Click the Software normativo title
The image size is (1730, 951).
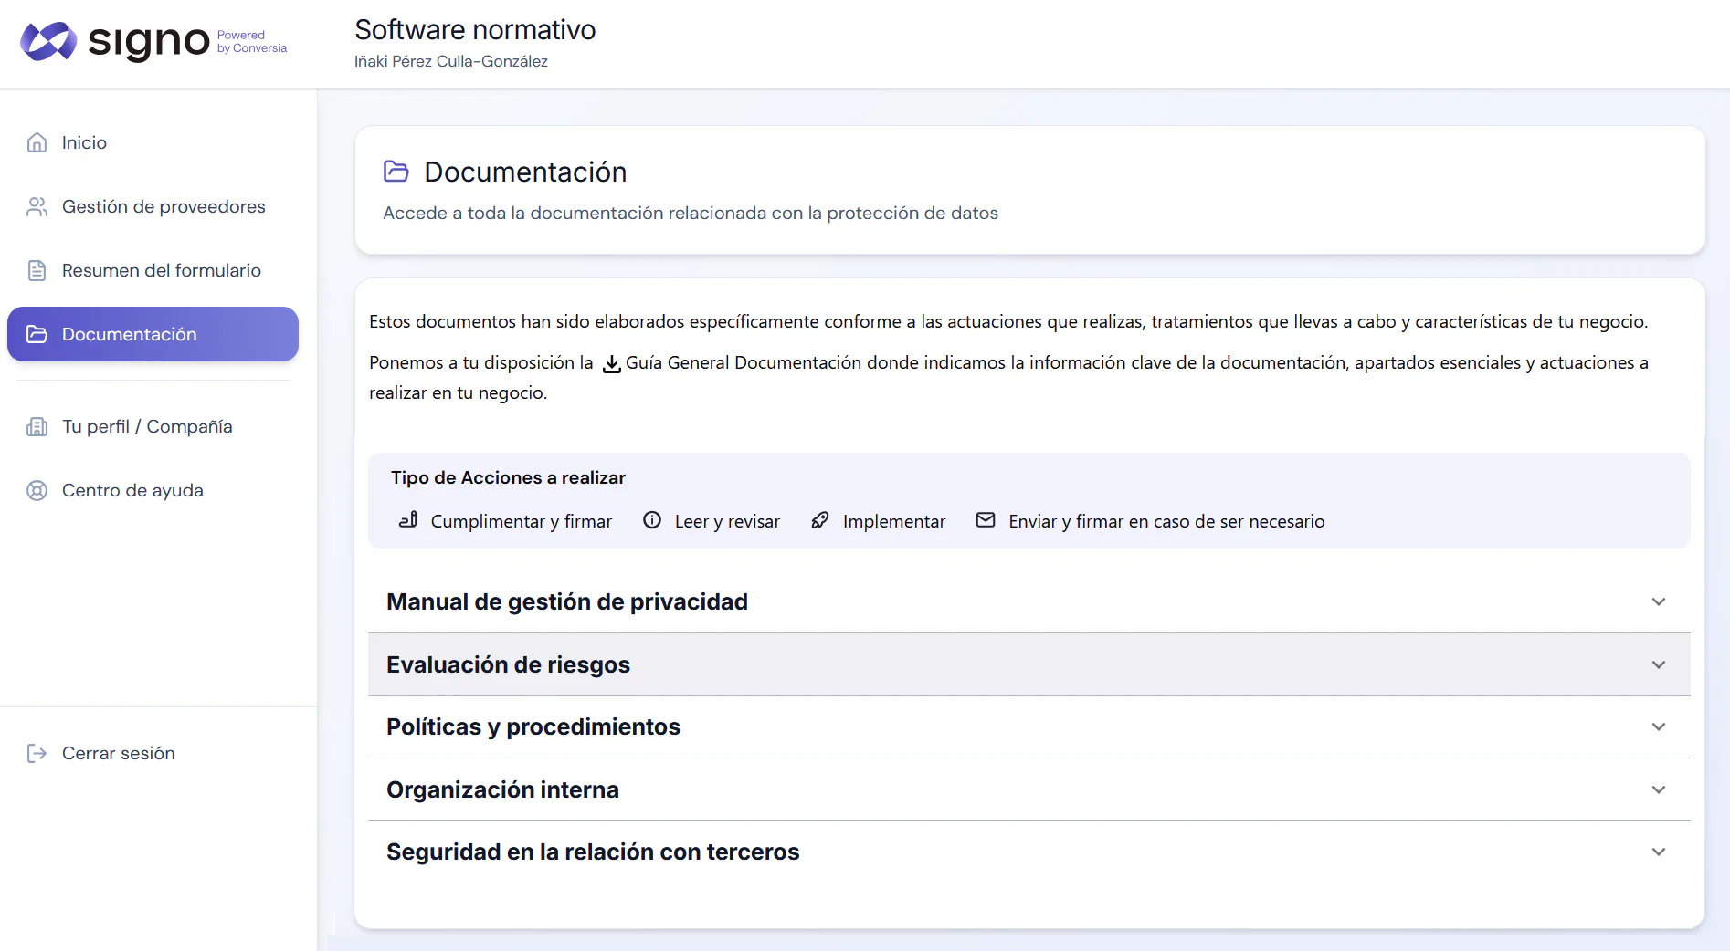(x=475, y=29)
